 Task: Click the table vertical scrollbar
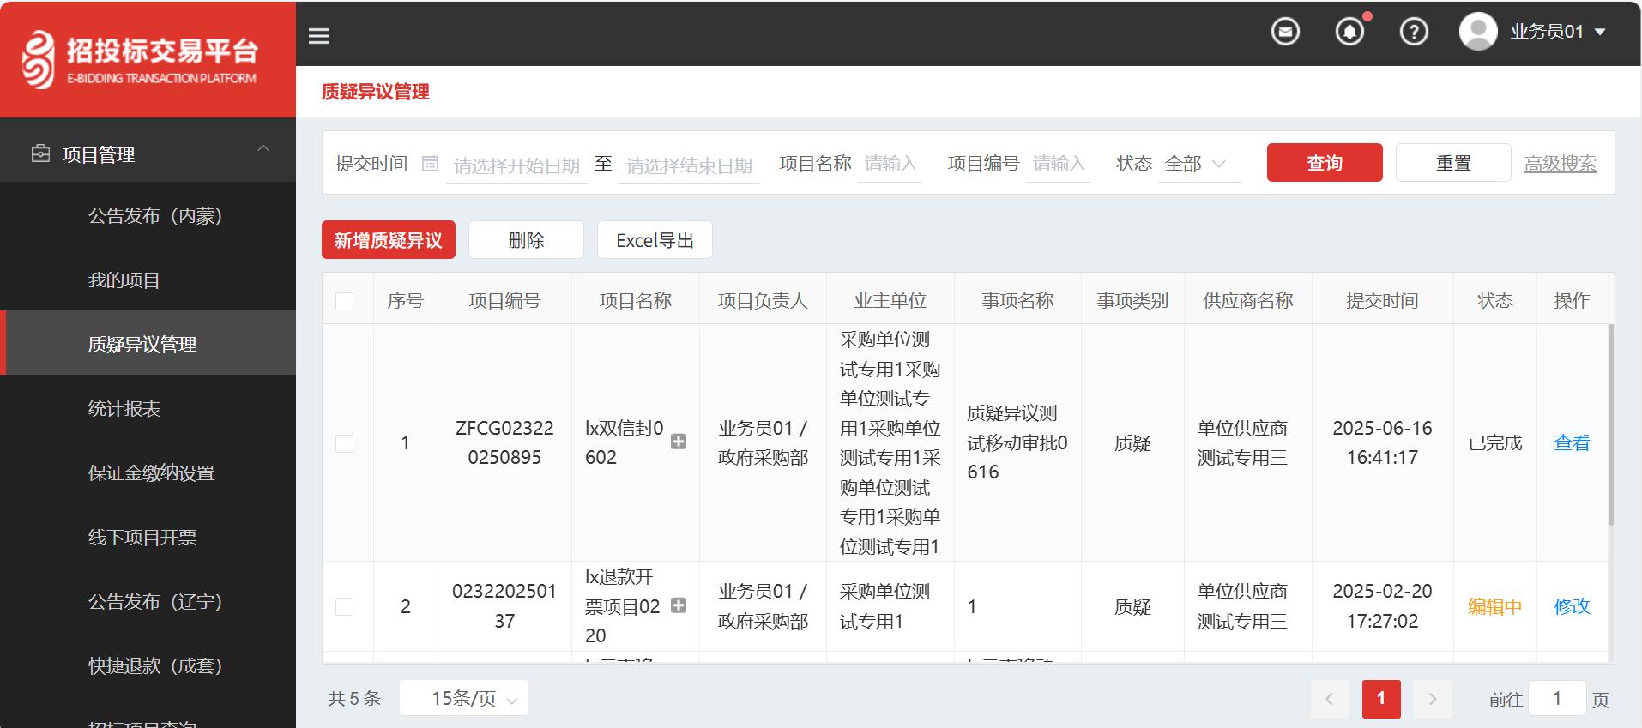coord(1610,425)
